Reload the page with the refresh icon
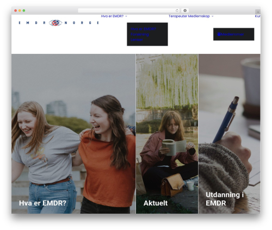 tap(177, 10)
